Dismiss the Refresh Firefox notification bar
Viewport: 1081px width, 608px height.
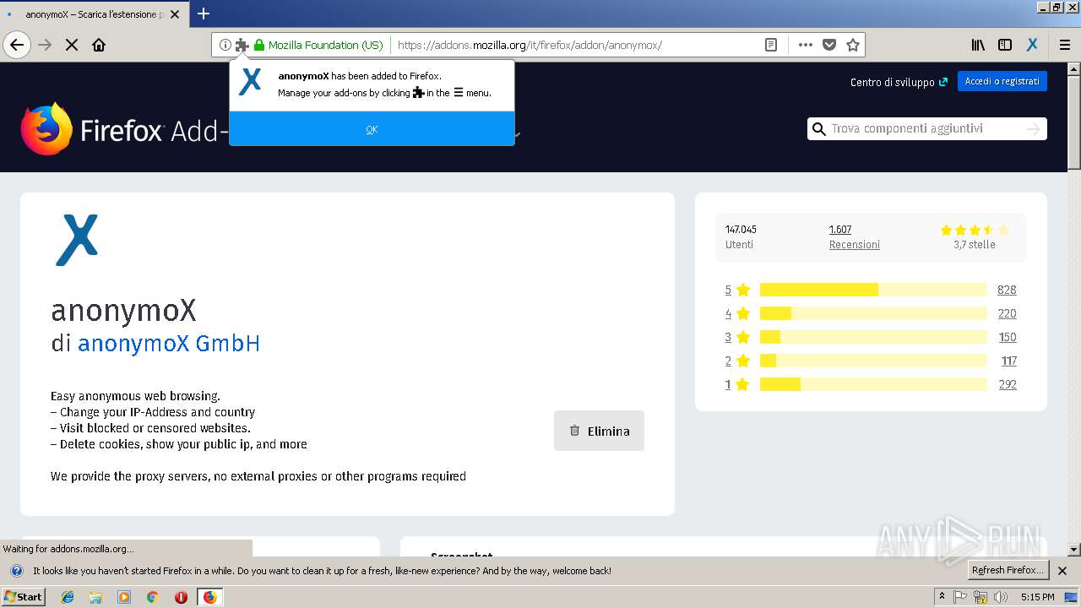pyautogui.click(x=1062, y=571)
